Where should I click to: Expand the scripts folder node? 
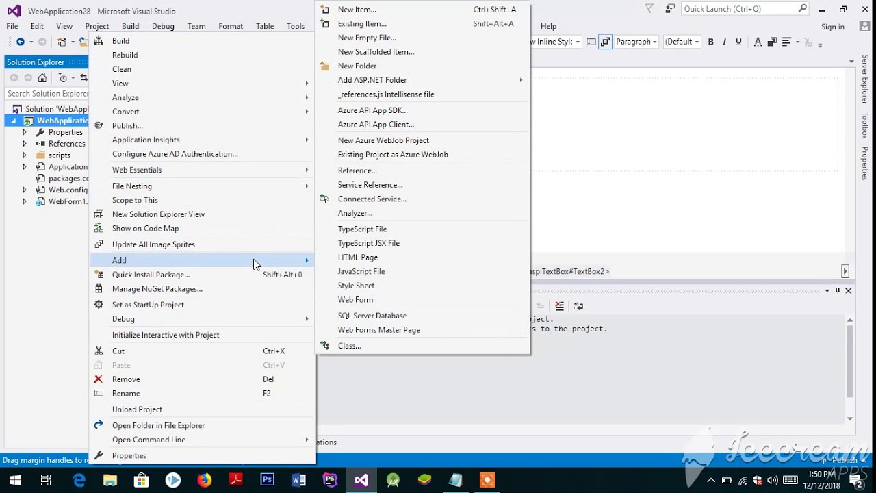point(25,155)
